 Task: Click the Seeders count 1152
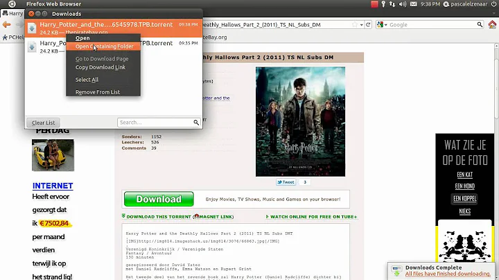tap(156, 137)
